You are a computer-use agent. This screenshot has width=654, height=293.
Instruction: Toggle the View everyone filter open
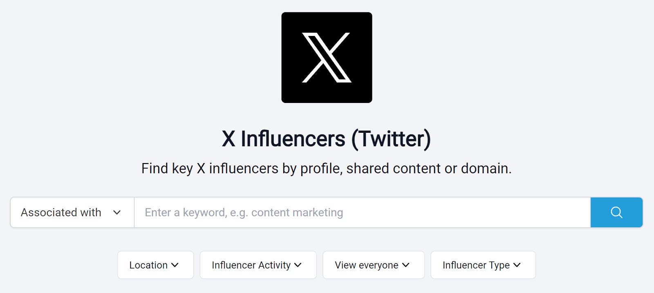pyautogui.click(x=373, y=265)
